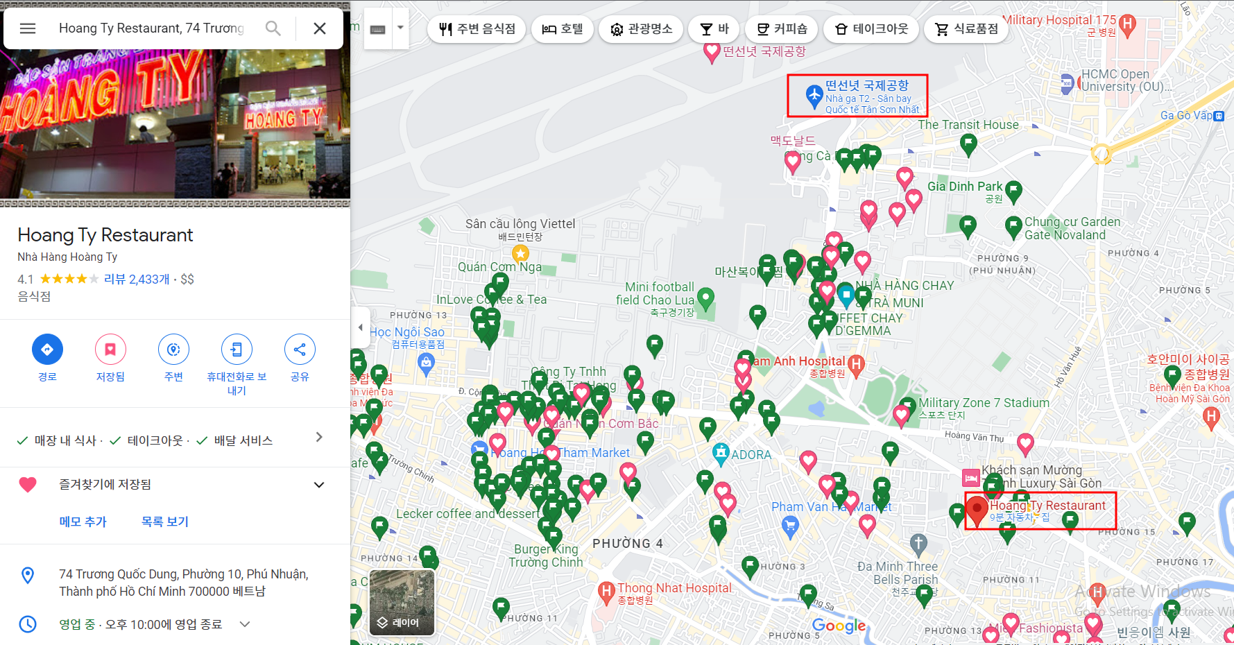Click the 목록 보기 link
Viewport: 1234px width, 645px height.
tap(165, 522)
